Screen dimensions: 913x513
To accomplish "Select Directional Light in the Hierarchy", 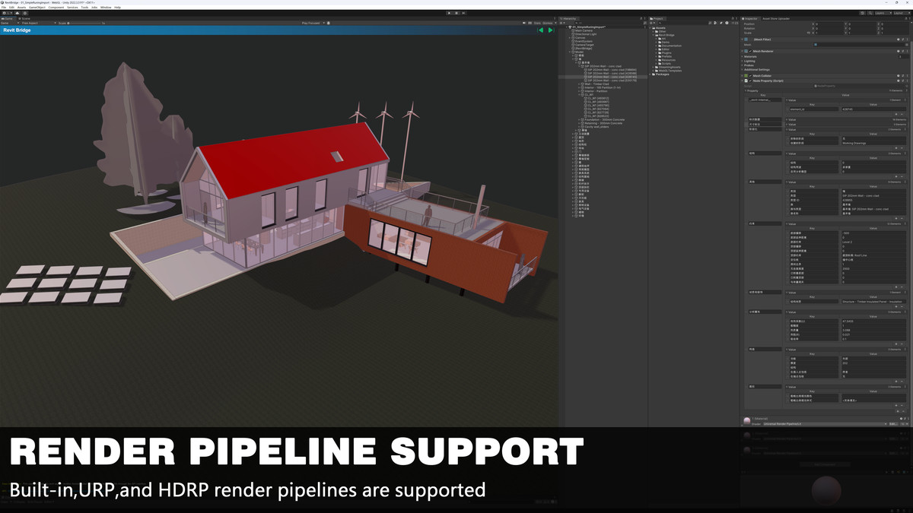I will click(585, 34).
